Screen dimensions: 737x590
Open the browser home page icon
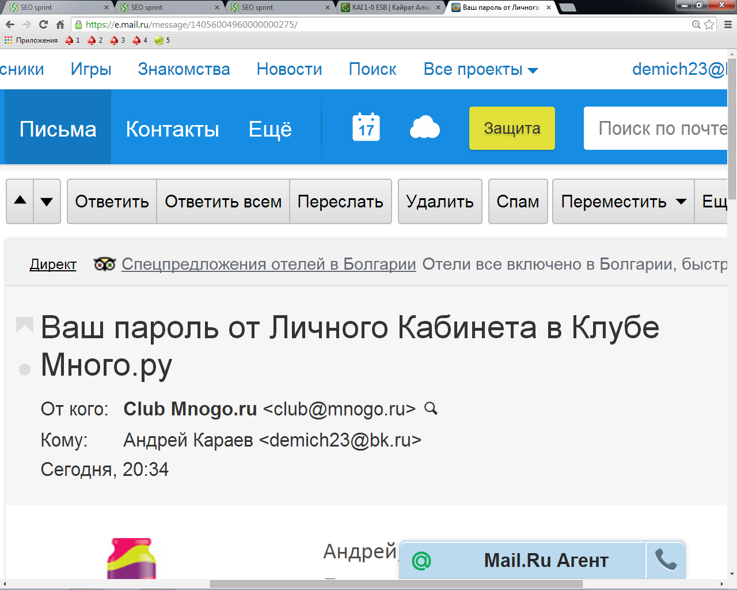pos(60,24)
